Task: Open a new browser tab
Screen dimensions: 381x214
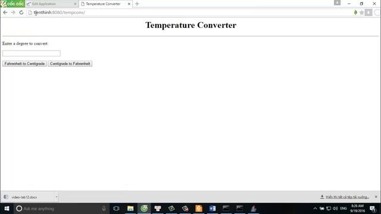Action: (137, 4)
